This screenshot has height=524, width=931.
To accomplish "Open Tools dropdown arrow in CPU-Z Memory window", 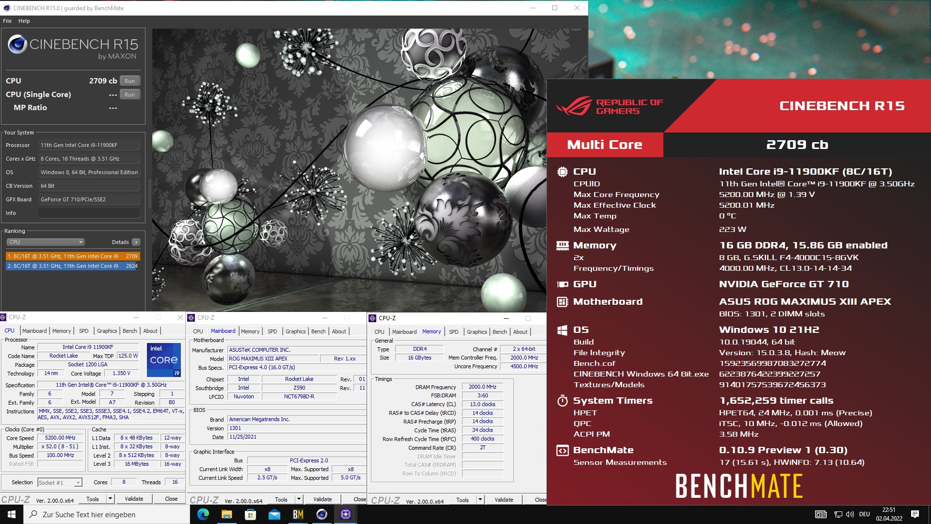I will (x=480, y=500).
